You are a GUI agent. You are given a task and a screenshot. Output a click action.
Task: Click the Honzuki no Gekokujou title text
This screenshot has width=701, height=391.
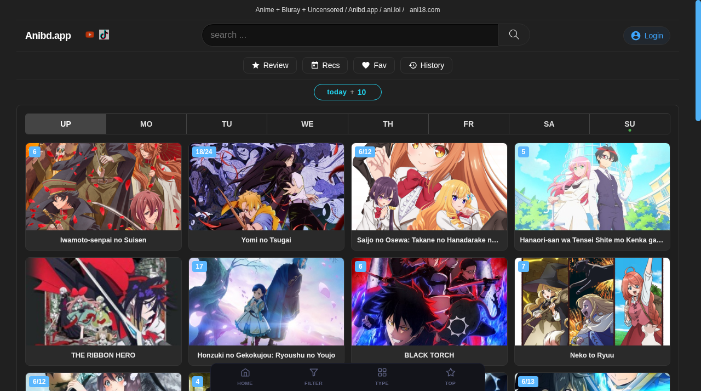click(266, 355)
